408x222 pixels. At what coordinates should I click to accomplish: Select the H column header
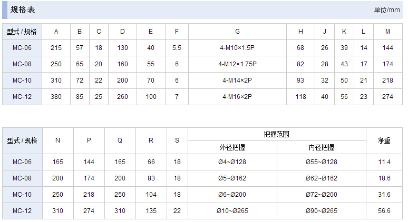pos(300,32)
